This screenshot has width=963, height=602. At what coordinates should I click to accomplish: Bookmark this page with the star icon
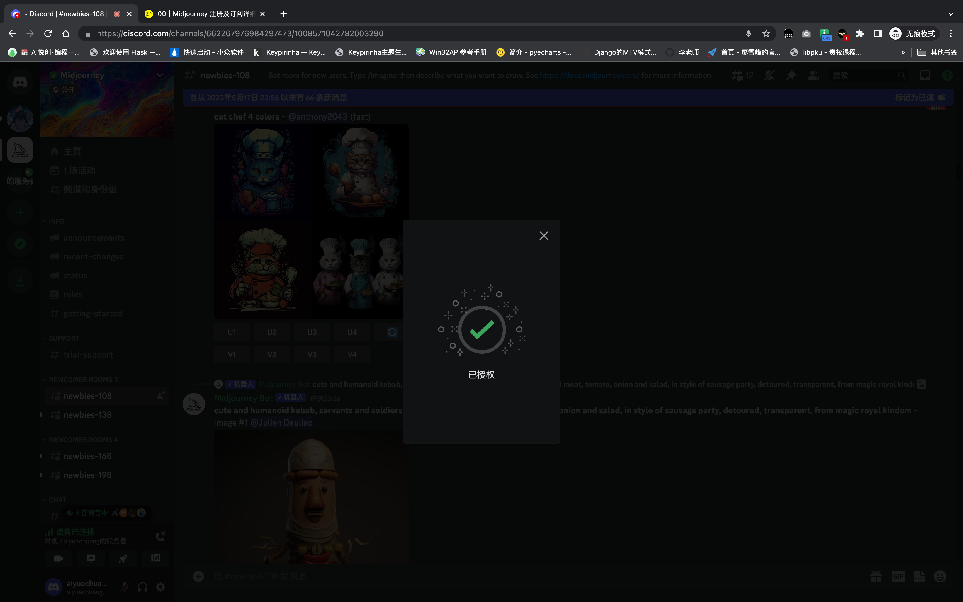tap(766, 33)
